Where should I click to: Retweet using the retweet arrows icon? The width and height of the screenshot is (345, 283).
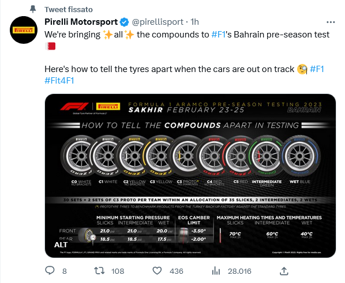pyautogui.click(x=99, y=271)
